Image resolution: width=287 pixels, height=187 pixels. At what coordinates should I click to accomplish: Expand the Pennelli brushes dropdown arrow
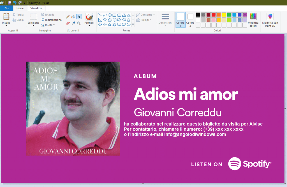[89, 26]
